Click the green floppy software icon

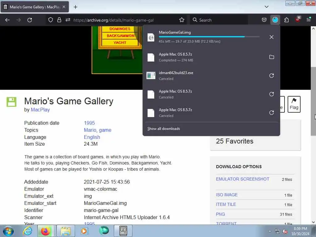[x=11, y=102]
